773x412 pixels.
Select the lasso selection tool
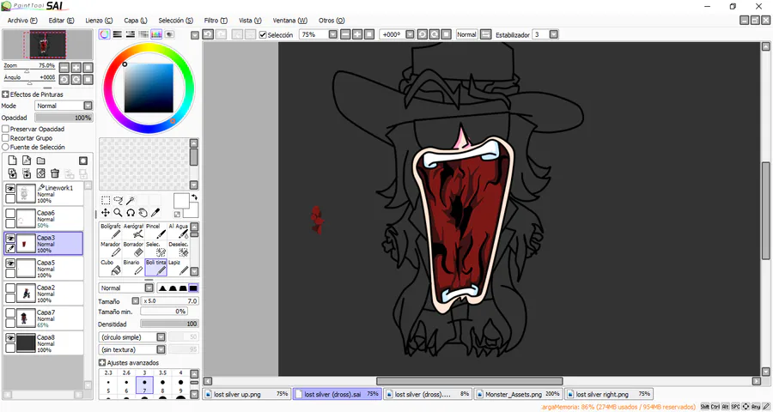point(118,200)
